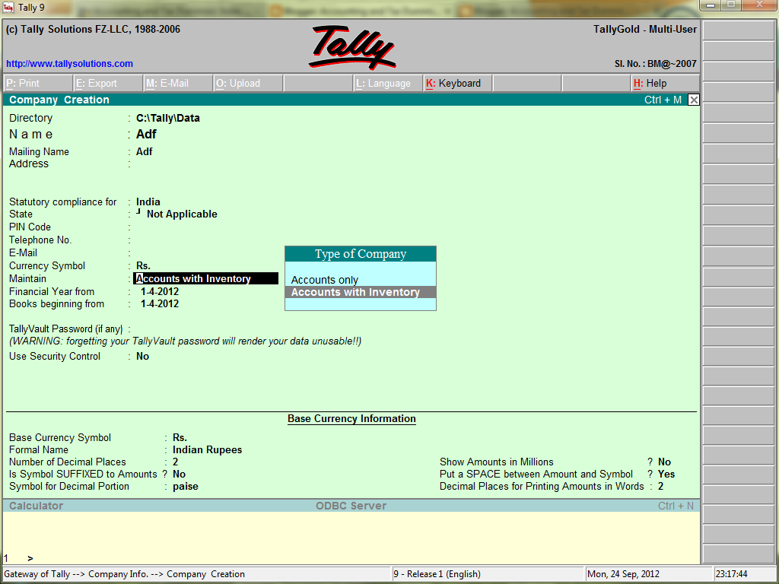The height and width of the screenshot is (584, 779).
Task: Click the TallyVault Password label
Action: coord(65,328)
